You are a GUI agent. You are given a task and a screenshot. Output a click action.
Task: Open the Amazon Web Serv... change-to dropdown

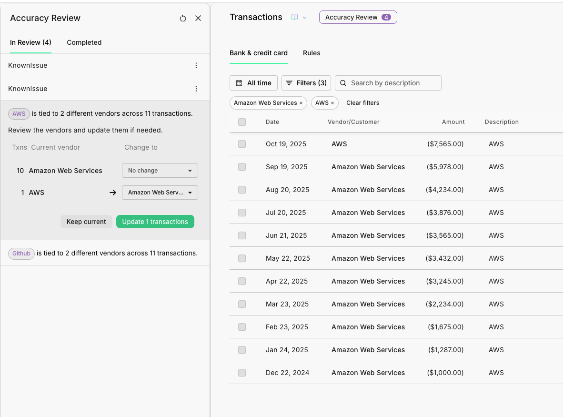[x=160, y=193]
